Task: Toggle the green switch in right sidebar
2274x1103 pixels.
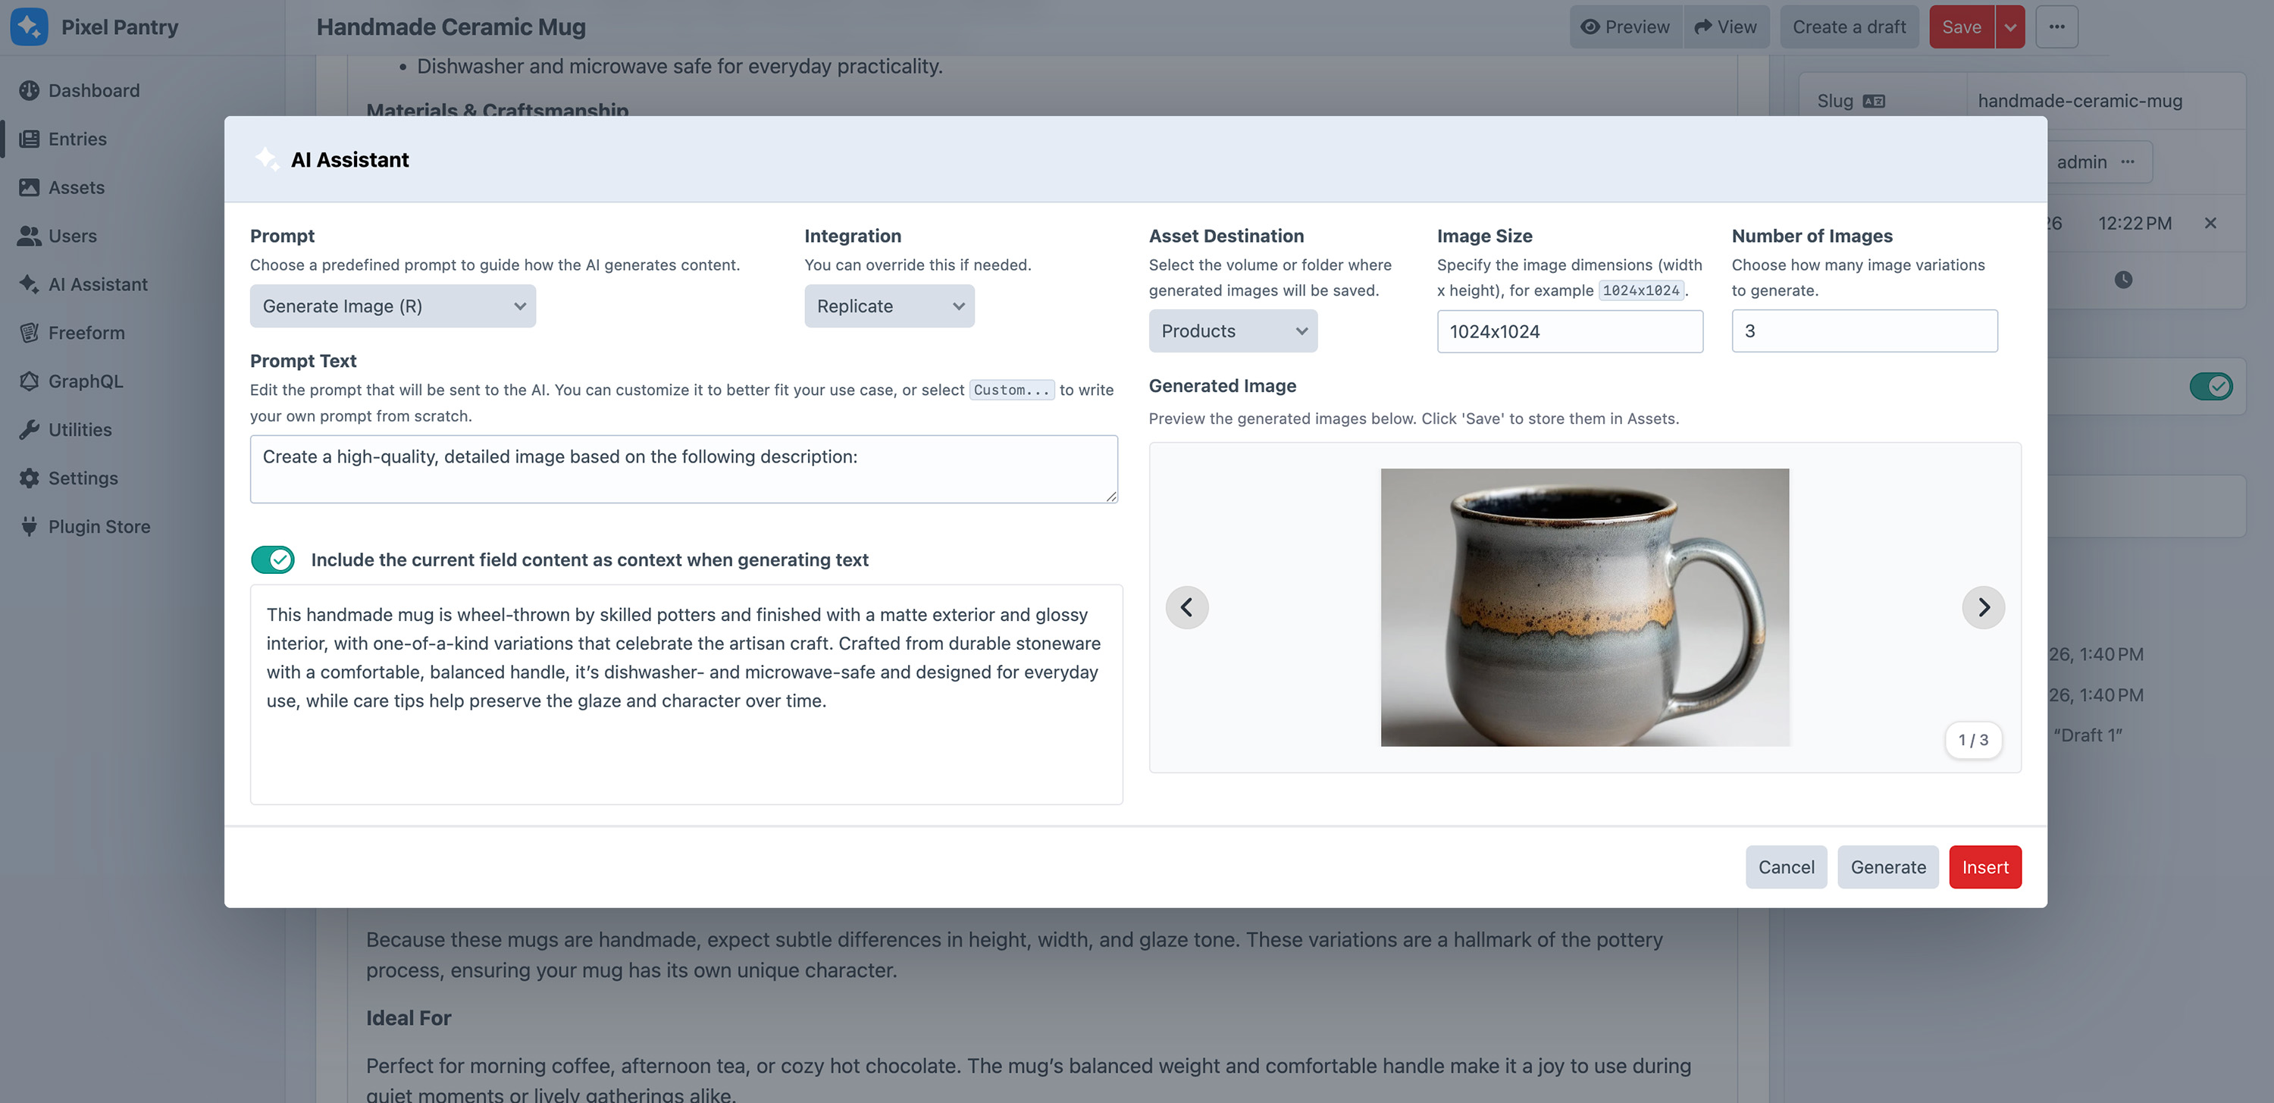Action: 2210,387
